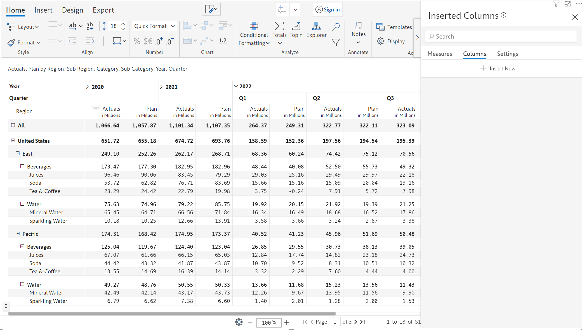Open the Quick Format dropdown
Viewport: 582px width, 330px height.
pos(154,26)
